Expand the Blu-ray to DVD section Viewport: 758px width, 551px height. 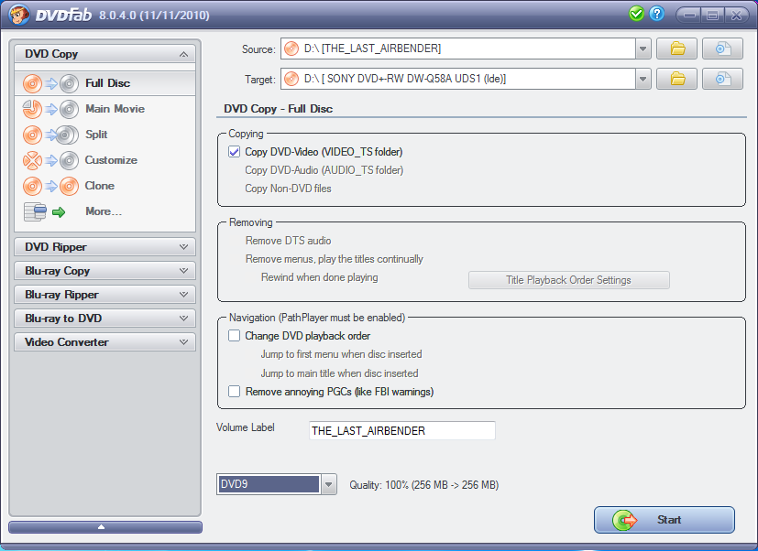click(104, 318)
